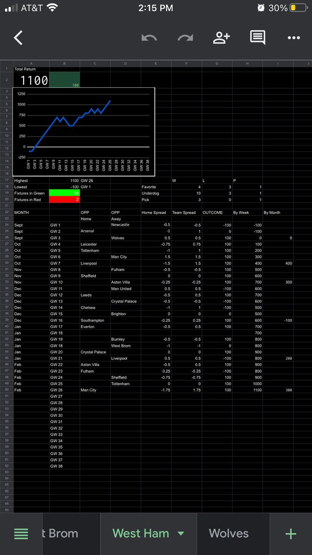Select the 'W' wins column header
The height and width of the screenshot is (555, 312).
(x=186, y=180)
